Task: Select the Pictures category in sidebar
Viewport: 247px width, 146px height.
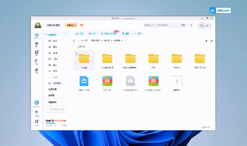Action: pos(55,47)
